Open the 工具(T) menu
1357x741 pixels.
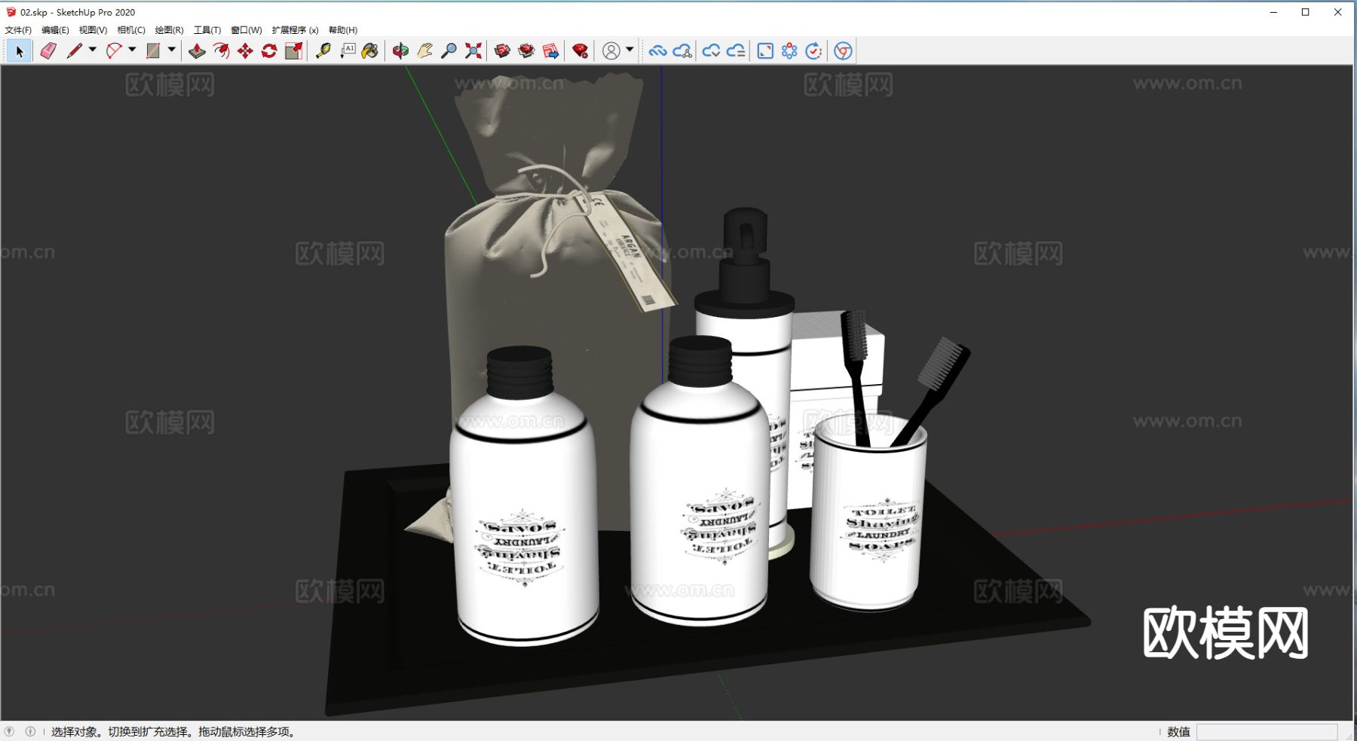click(x=207, y=30)
